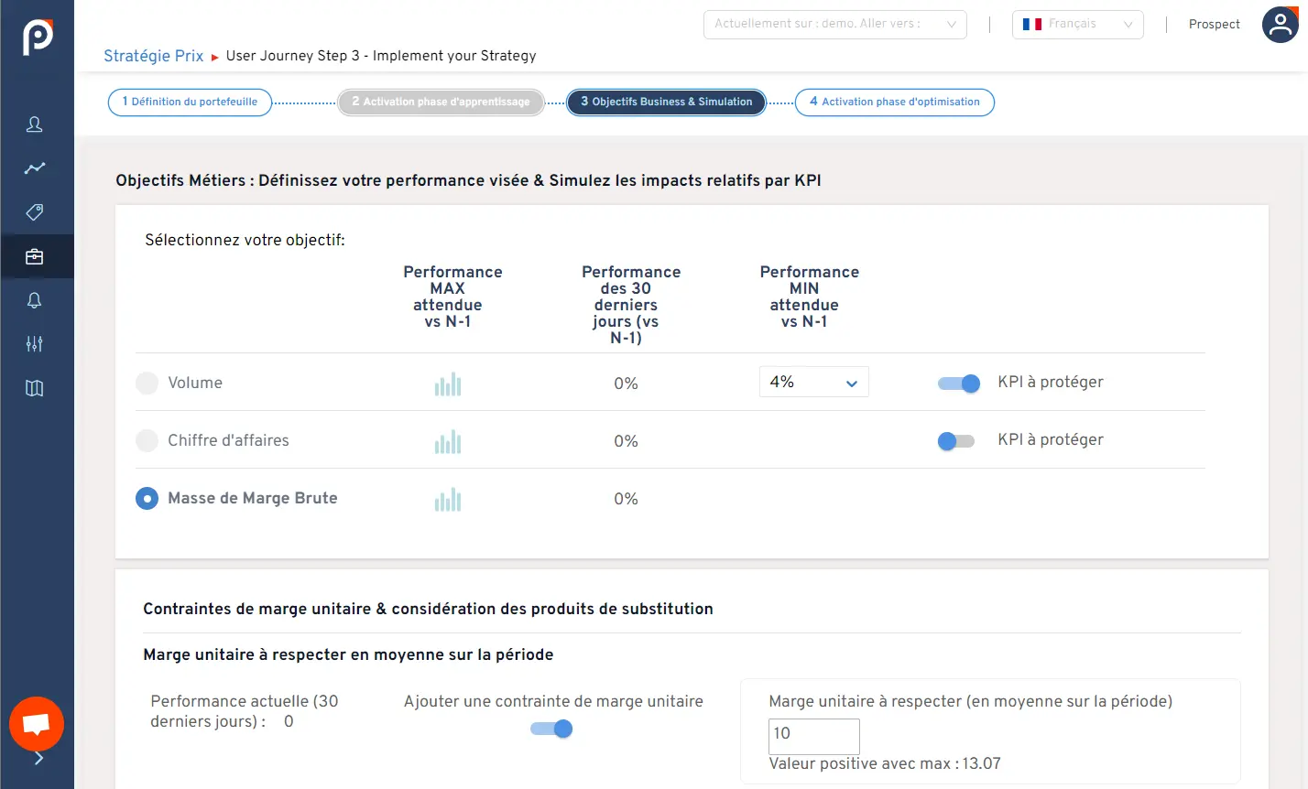
Task: Open the account avatar menu top right
Action: [1280, 25]
